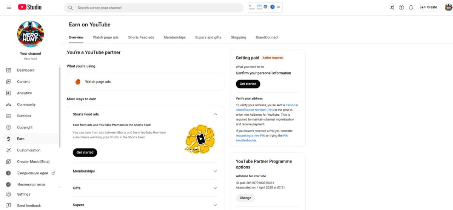Focus the Search across your channel field
This screenshot has height=210, width=453.
(x=154, y=8)
